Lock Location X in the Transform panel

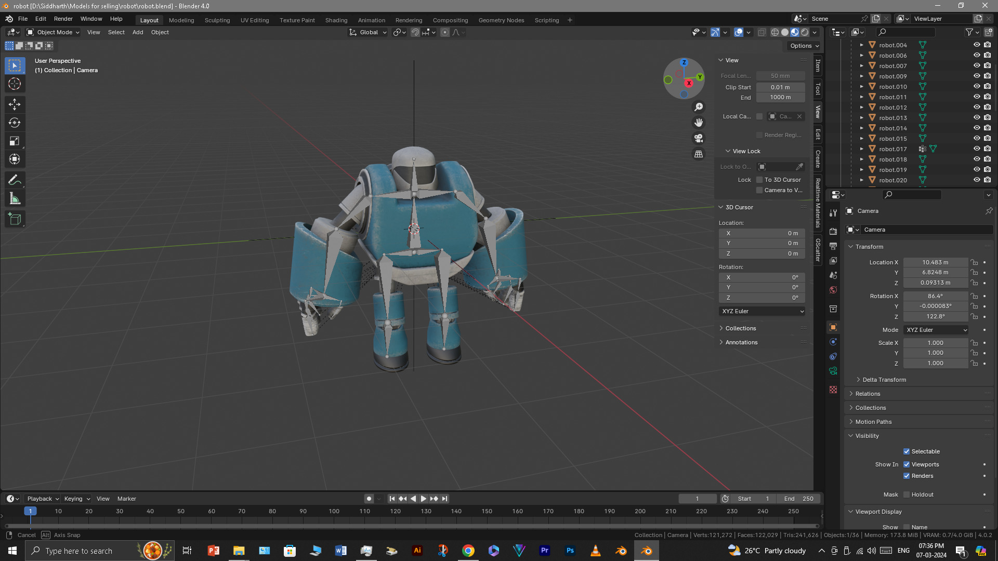[974, 262]
